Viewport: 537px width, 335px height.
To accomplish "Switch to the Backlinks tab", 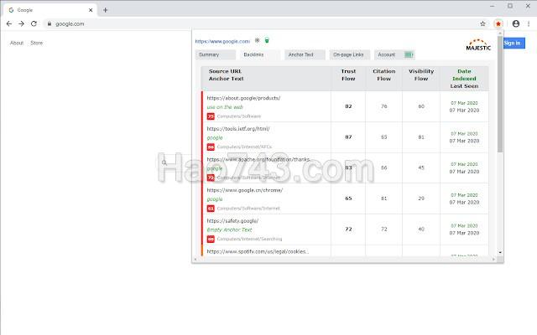I will click(x=260, y=54).
